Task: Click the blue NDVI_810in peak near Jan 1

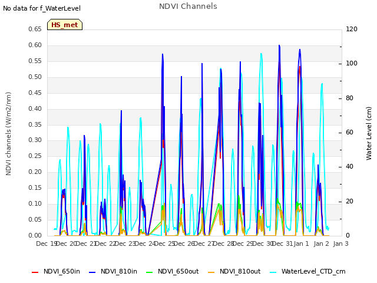Action: click(x=300, y=50)
